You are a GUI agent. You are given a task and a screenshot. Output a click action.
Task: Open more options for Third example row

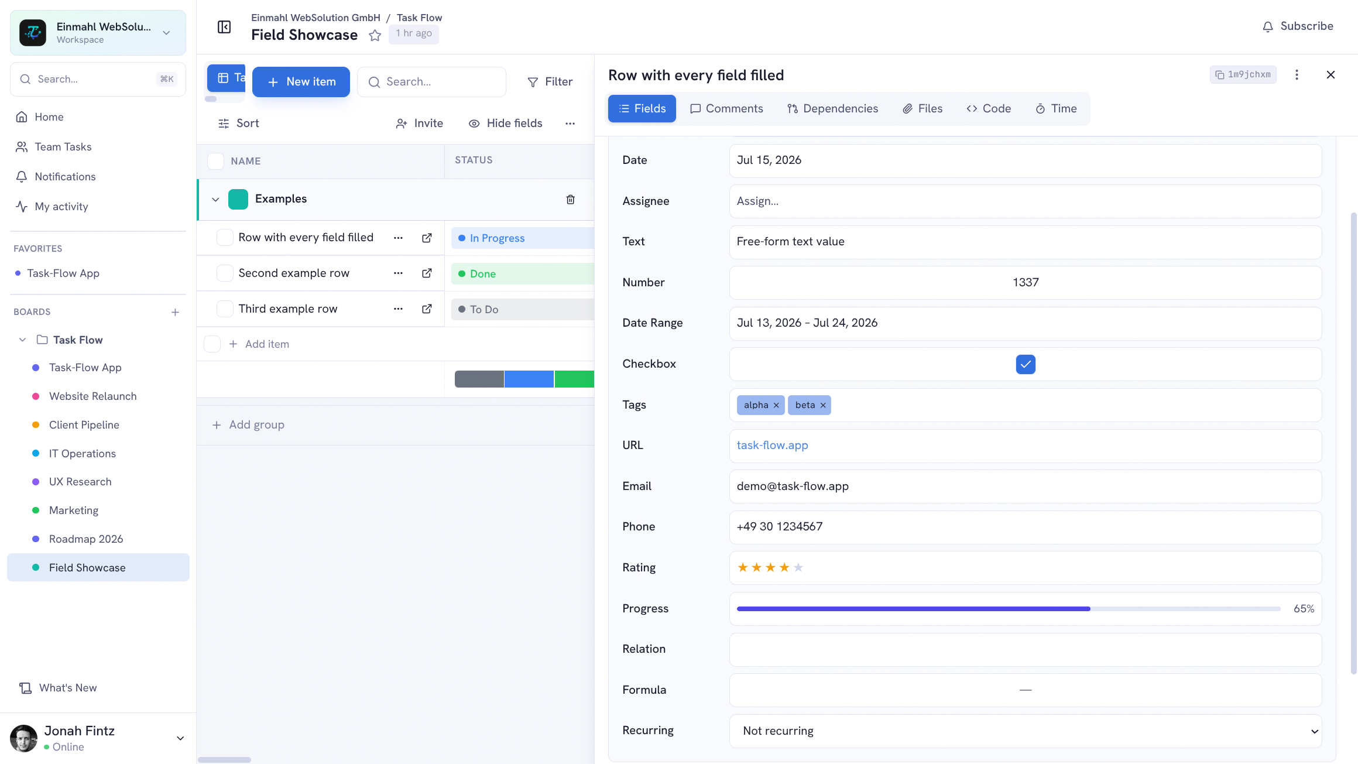tap(398, 309)
